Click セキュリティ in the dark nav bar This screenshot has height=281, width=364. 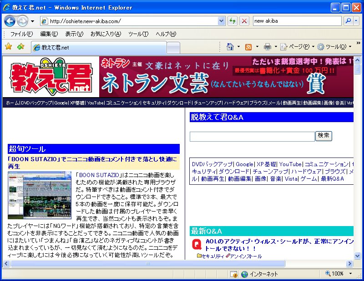pos(153,103)
